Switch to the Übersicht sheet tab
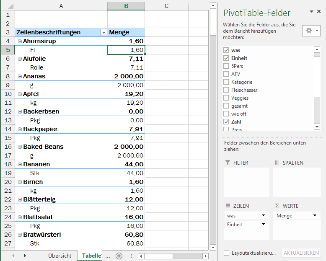326x261 pixels. pyautogui.click(x=60, y=256)
